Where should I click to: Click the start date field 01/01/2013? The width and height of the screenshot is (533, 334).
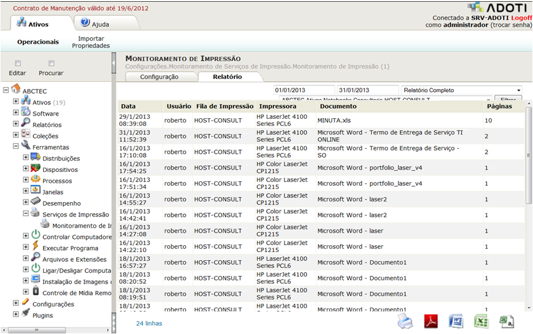[x=304, y=90]
